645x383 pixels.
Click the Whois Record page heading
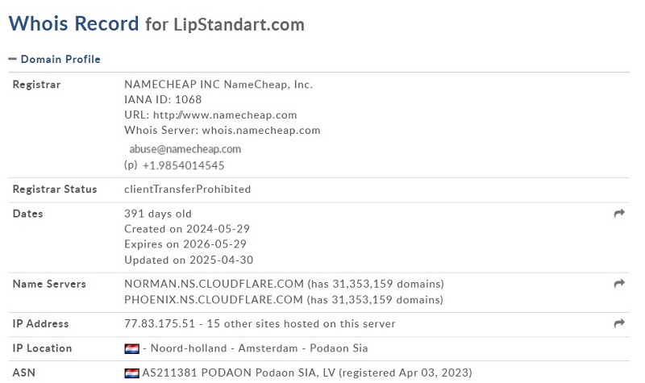(156, 24)
